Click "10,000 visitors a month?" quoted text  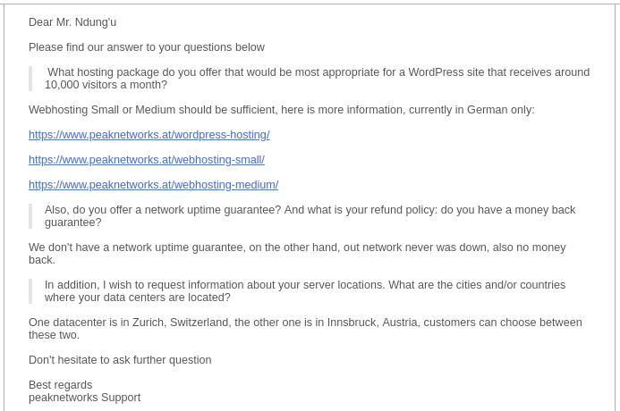106,85
